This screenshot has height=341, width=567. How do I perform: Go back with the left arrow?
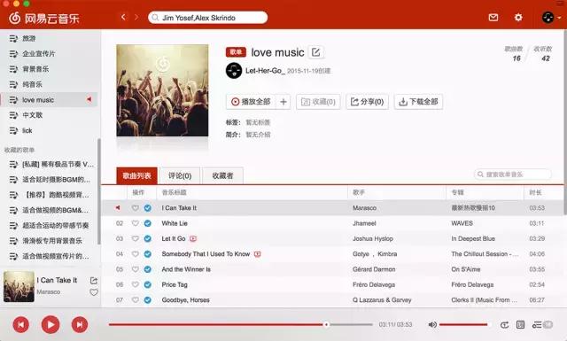[123, 17]
